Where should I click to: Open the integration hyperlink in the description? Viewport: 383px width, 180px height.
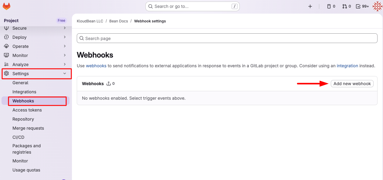tap(347, 66)
